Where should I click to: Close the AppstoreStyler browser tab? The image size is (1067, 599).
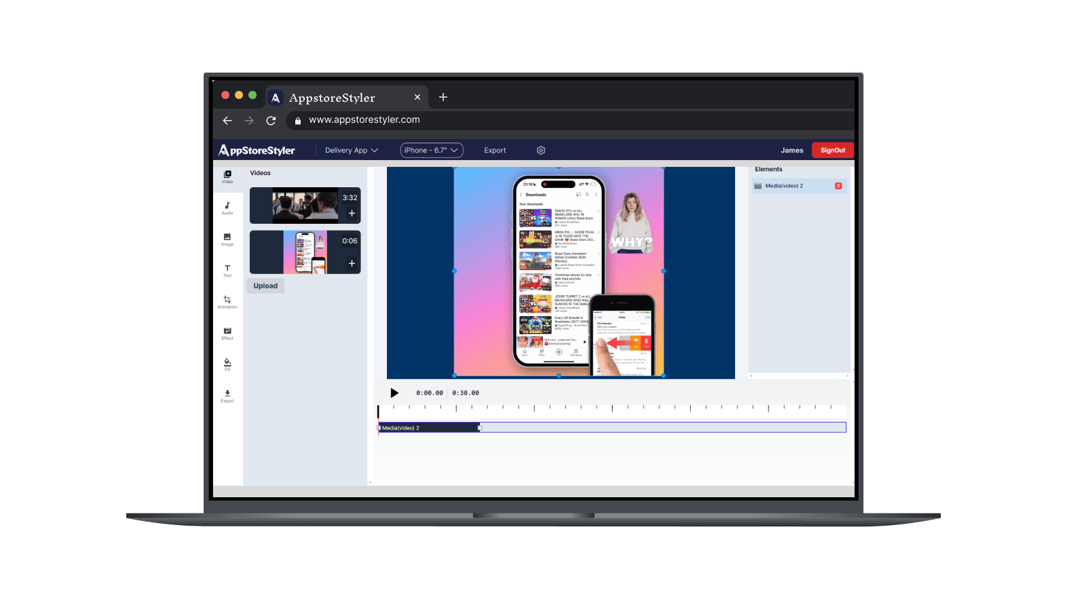(417, 97)
